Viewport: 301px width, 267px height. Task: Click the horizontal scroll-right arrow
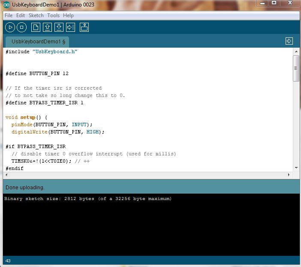(x=289, y=175)
